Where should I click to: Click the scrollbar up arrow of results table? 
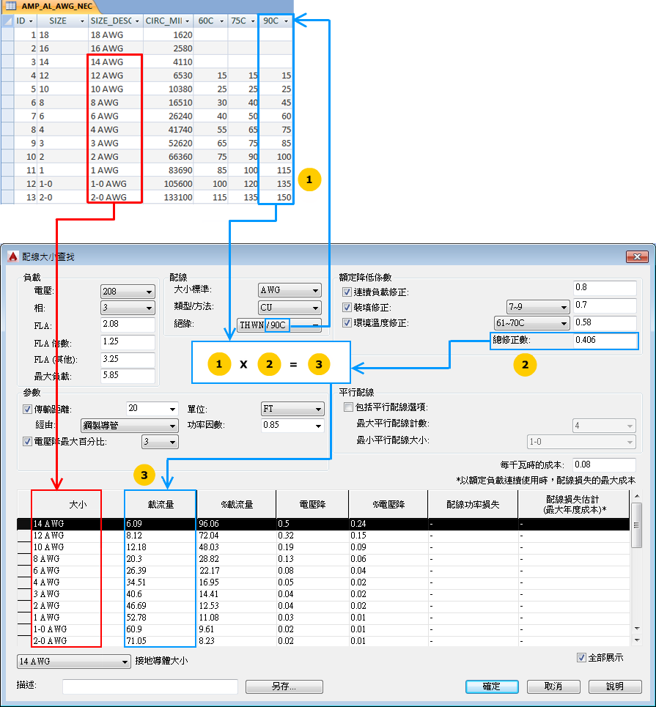tap(637, 496)
